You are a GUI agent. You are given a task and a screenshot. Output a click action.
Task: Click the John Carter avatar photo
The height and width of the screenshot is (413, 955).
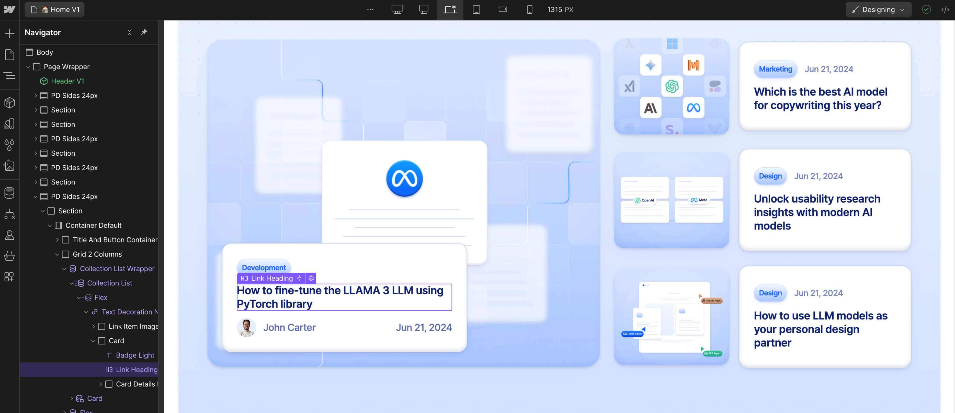[x=246, y=328]
